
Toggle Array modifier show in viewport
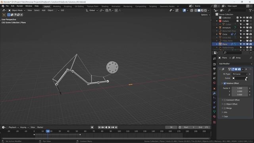click(x=236, y=69)
